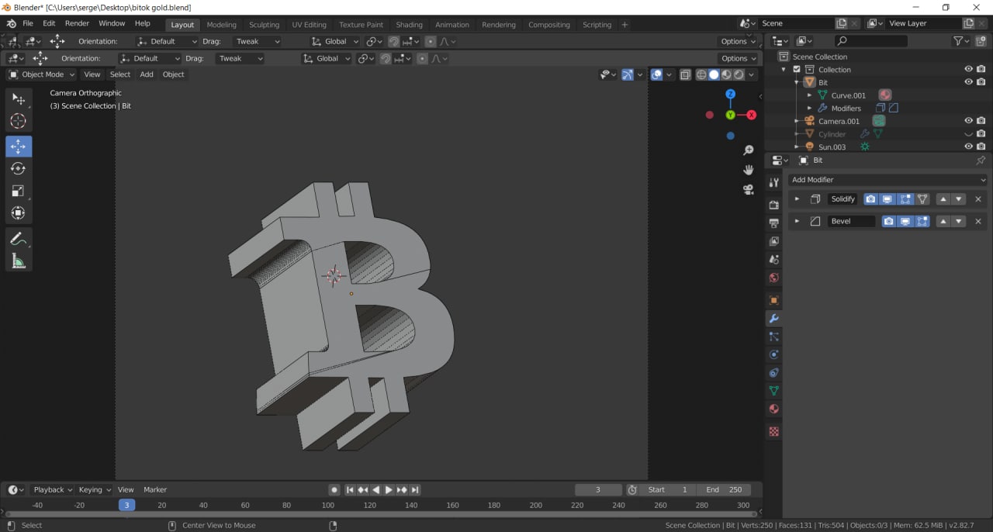
Task: Toggle Solidify on-cage editing button
Action: pos(922,199)
